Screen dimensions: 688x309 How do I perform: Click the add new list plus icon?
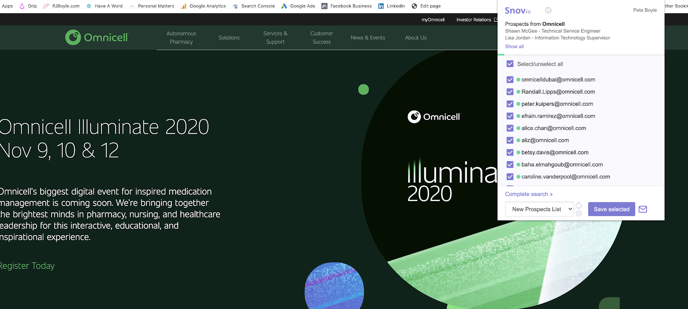pos(579,214)
